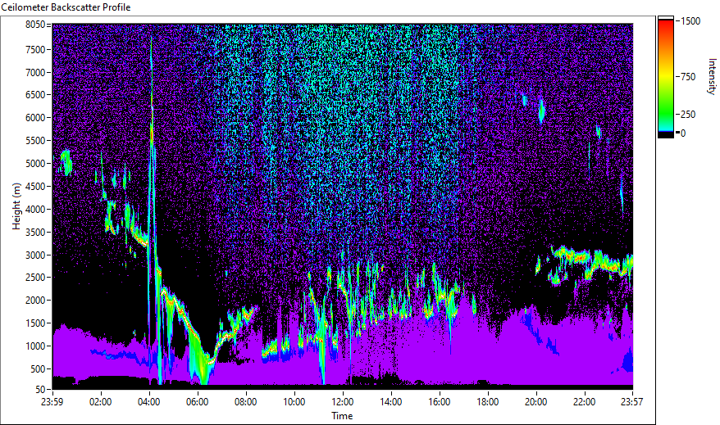Image resolution: width=720 pixels, height=425 pixels.
Task: Click the 5000 height axis value
Action: (x=35, y=164)
